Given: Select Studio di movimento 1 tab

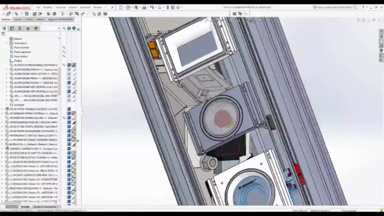Looking at the screenshot, I should click(x=46, y=207).
